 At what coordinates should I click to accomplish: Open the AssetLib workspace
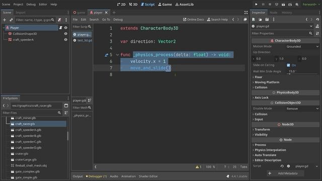pos(185,5)
